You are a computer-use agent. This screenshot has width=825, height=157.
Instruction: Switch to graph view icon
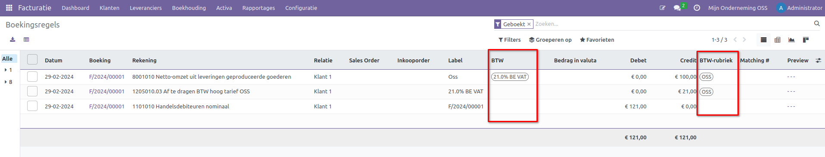pyautogui.click(x=791, y=40)
